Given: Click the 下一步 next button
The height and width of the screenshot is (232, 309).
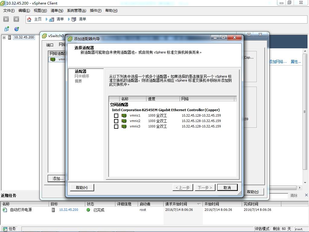Looking at the screenshot, I should coord(205,188).
